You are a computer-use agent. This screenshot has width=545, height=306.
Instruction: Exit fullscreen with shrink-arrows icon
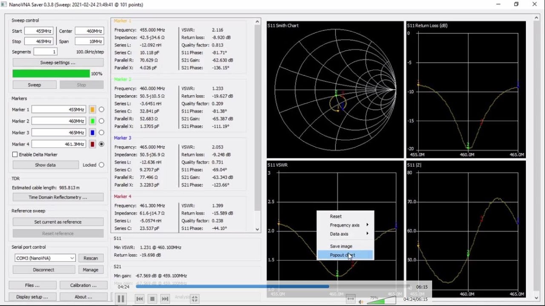pos(195,299)
